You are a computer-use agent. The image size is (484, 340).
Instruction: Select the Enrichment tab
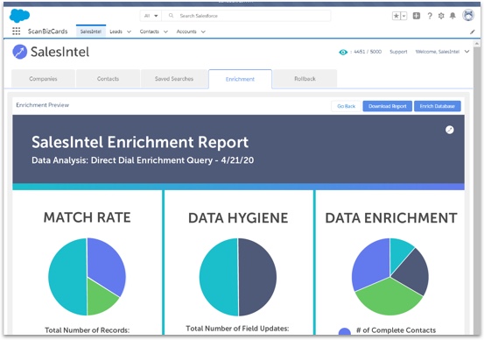(240, 79)
